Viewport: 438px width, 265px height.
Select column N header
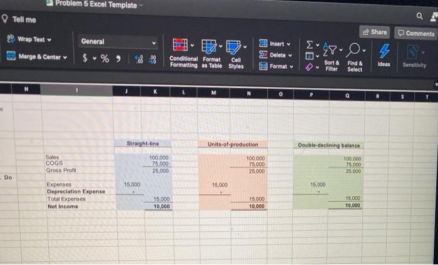point(248,94)
